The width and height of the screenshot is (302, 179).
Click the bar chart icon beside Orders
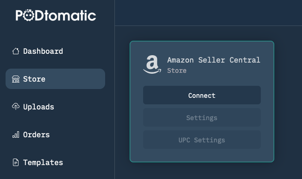(x=16, y=134)
